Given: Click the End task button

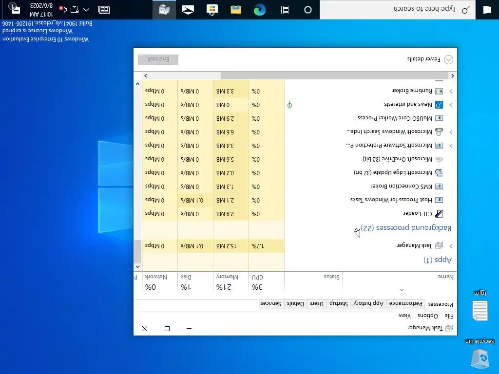Looking at the screenshot, I should [x=158, y=59].
